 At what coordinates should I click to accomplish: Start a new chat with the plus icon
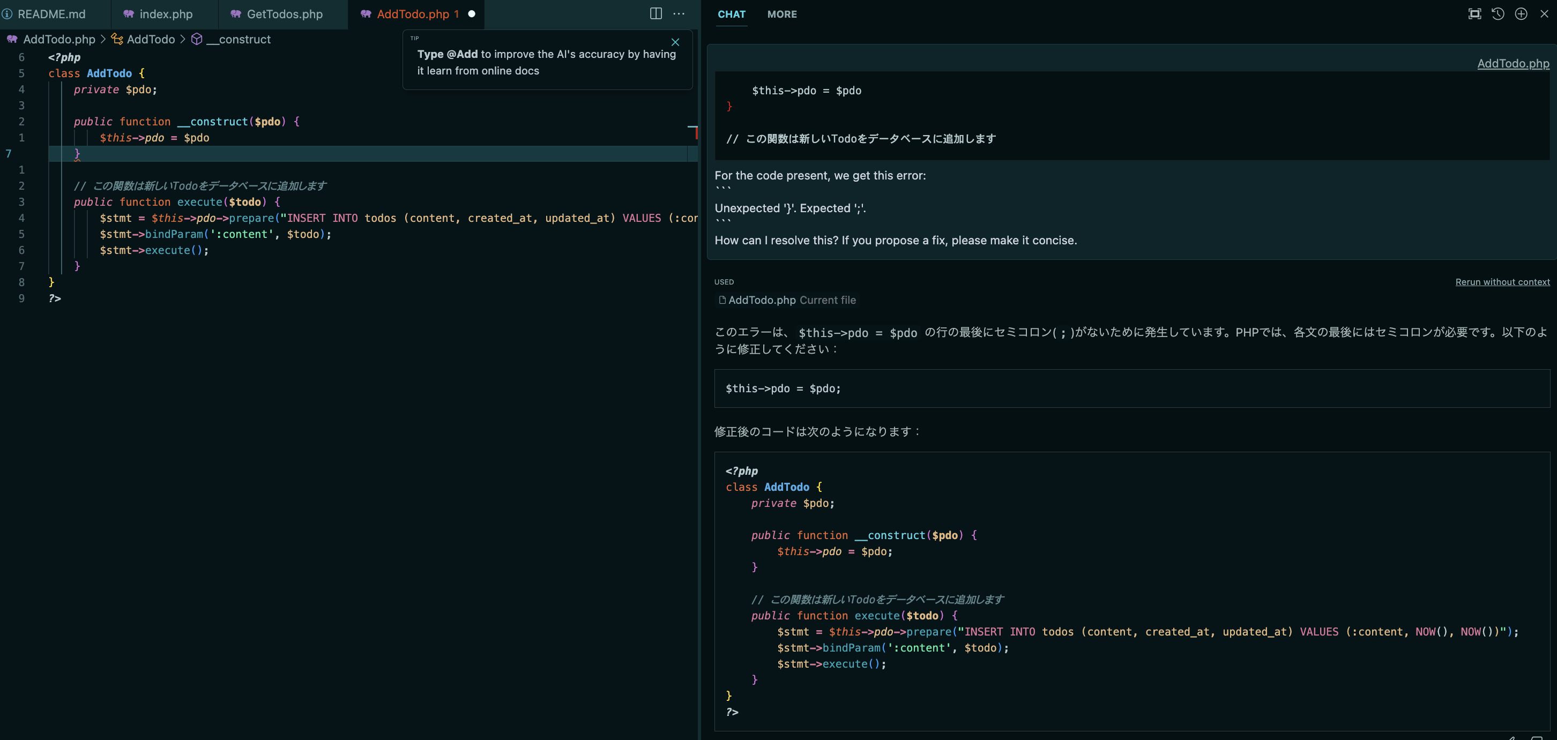[x=1521, y=13]
